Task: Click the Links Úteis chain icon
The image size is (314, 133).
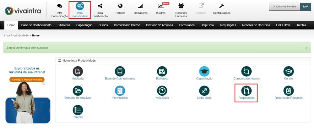Action: 204,91
